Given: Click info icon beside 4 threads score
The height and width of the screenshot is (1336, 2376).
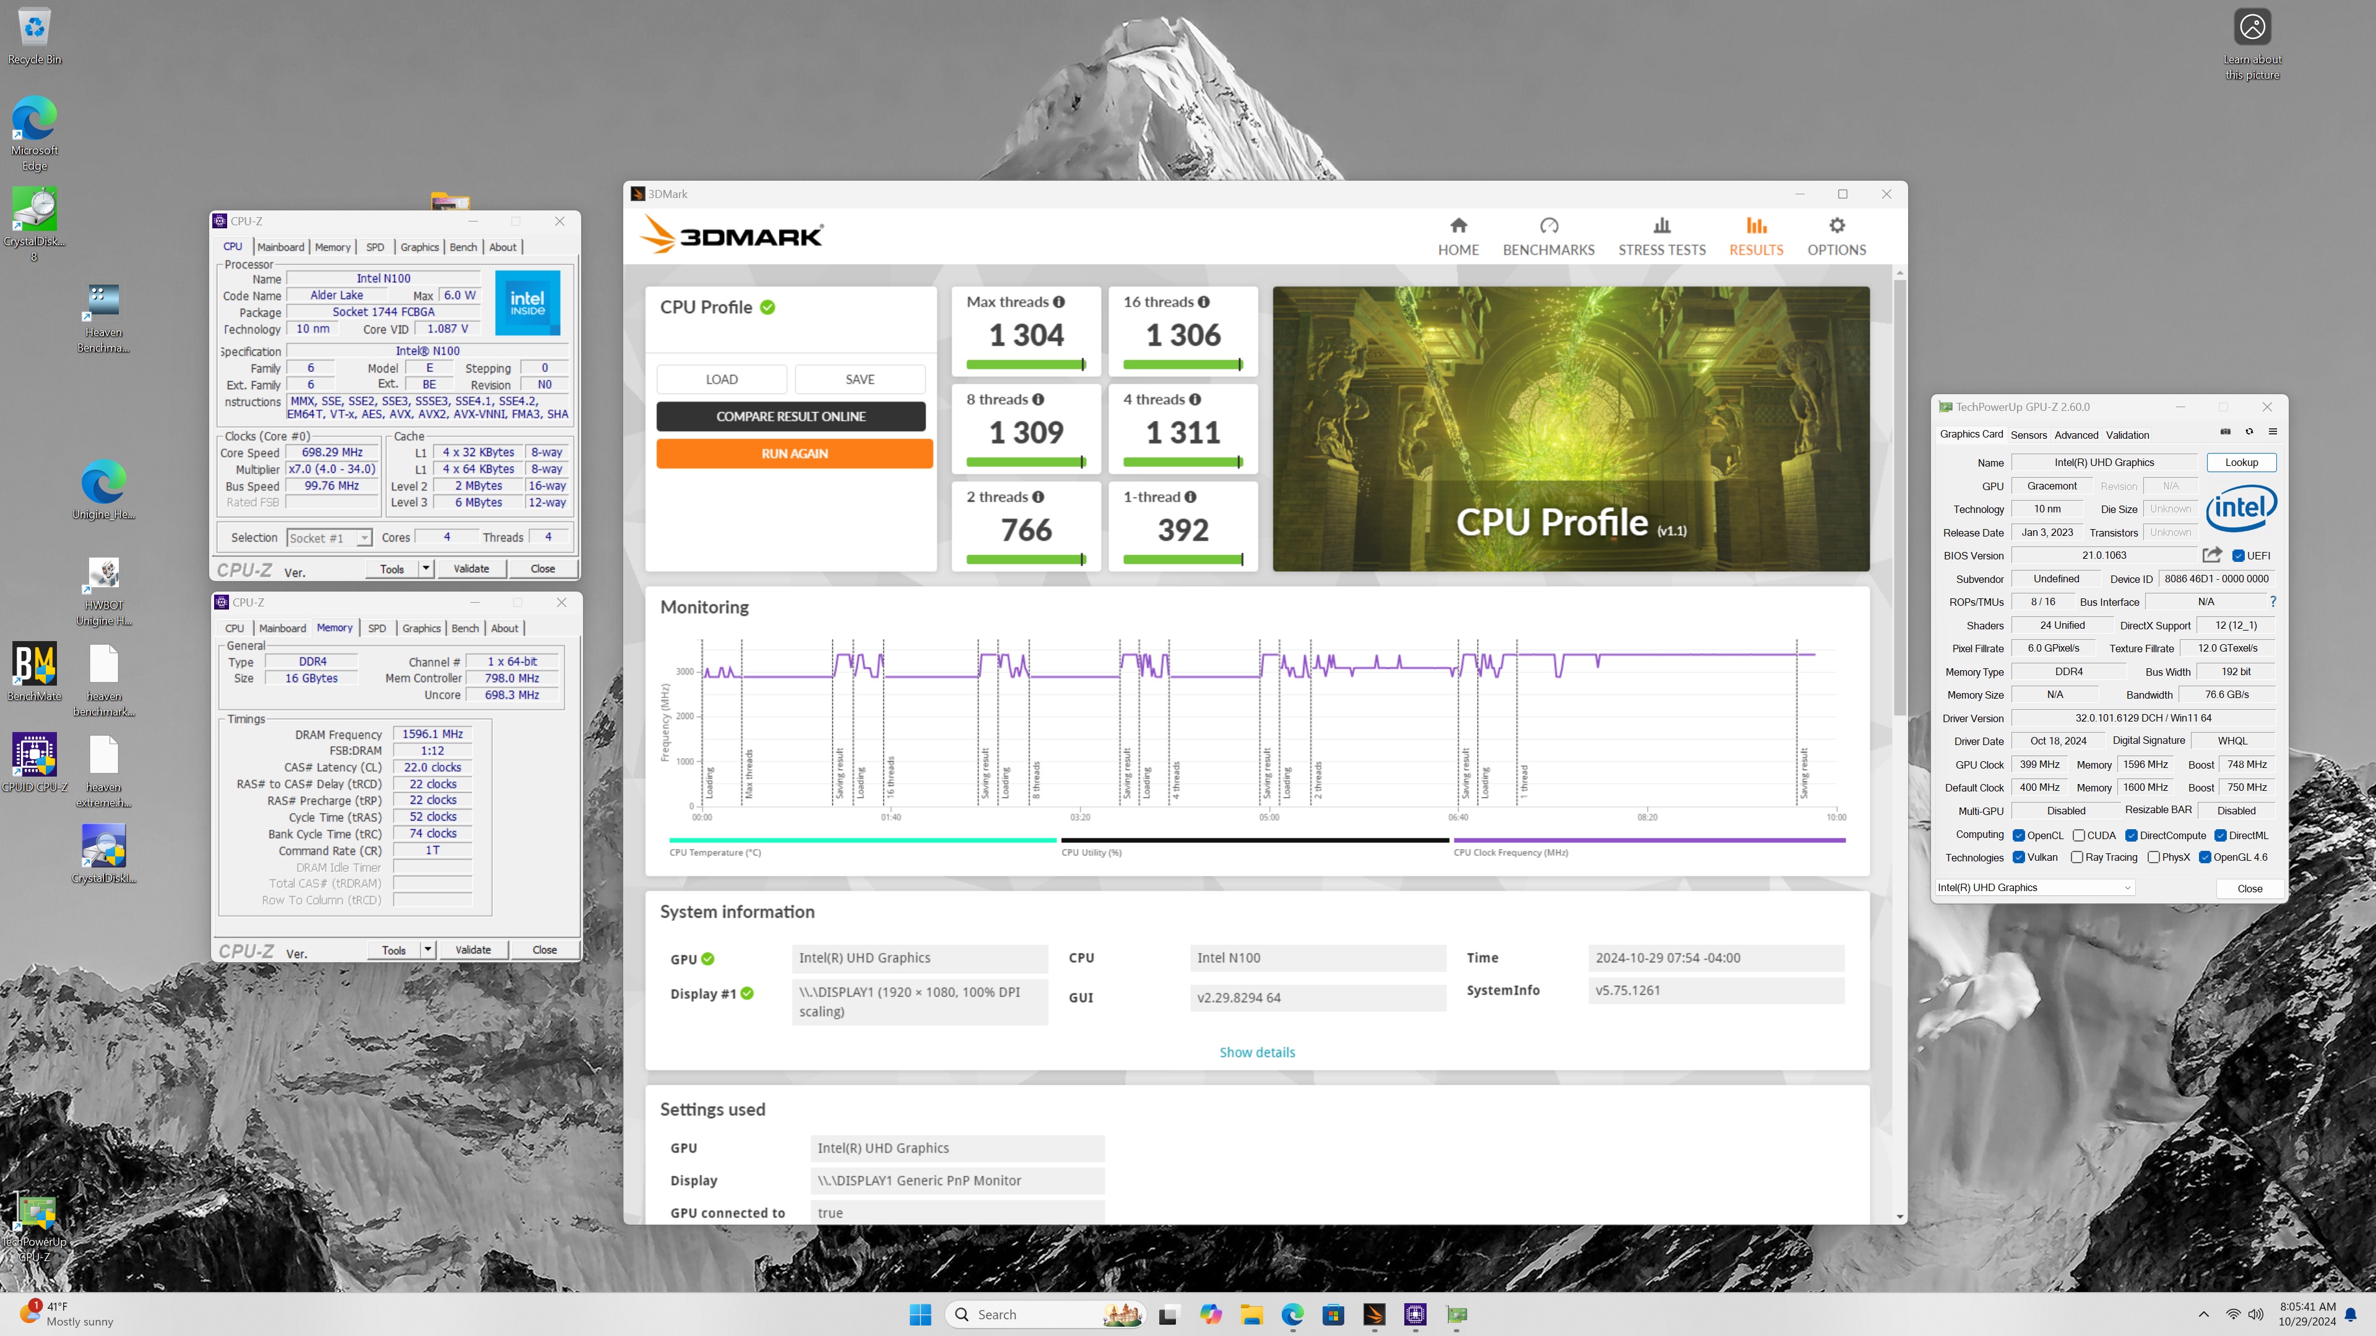Looking at the screenshot, I should pos(1194,399).
